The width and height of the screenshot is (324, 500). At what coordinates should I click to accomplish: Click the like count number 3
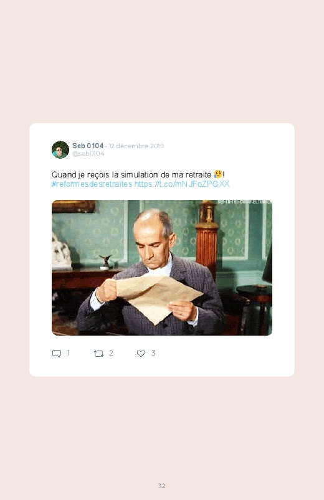coord(153,353)
